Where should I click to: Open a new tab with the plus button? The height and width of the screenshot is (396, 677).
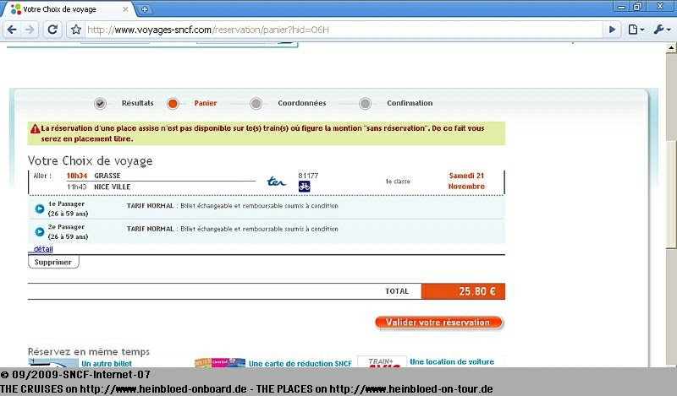point(145,9)
